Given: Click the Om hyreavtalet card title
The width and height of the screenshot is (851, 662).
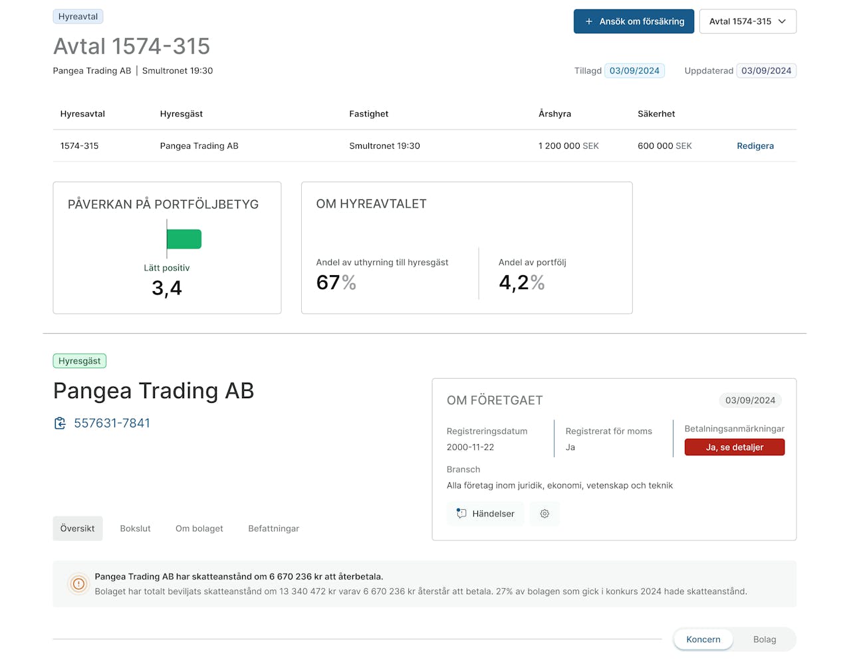Looking at the screenshot, I should (371, 204).
